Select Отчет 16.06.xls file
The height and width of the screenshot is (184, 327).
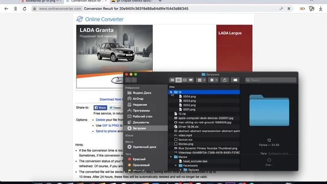point(189,127)
